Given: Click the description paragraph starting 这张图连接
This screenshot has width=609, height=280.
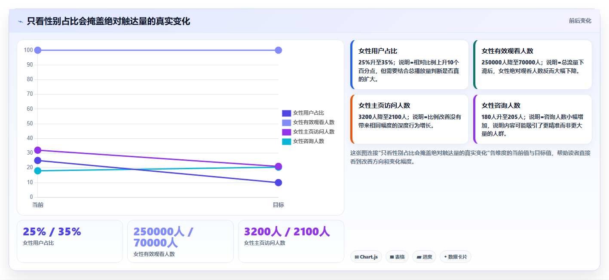Looking at the screenshot, I should tap(471, 157).
